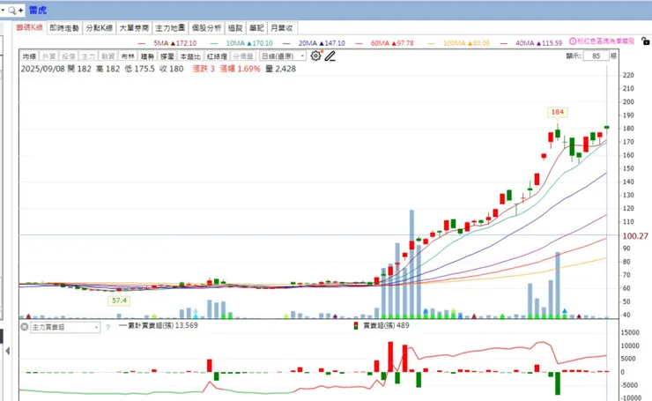The width and height of the screenshot is (652, 401).
Task: Click the 漲跌 3 change value
Action: (x=204, y=69)
